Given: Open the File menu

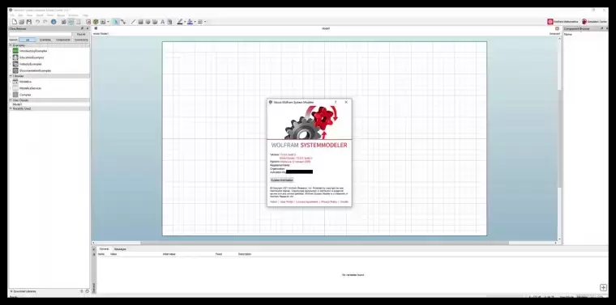Looking at the screenshot, I should click(x=13, y=15).
